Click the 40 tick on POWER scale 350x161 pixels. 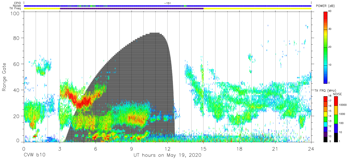tap(330, 11)
